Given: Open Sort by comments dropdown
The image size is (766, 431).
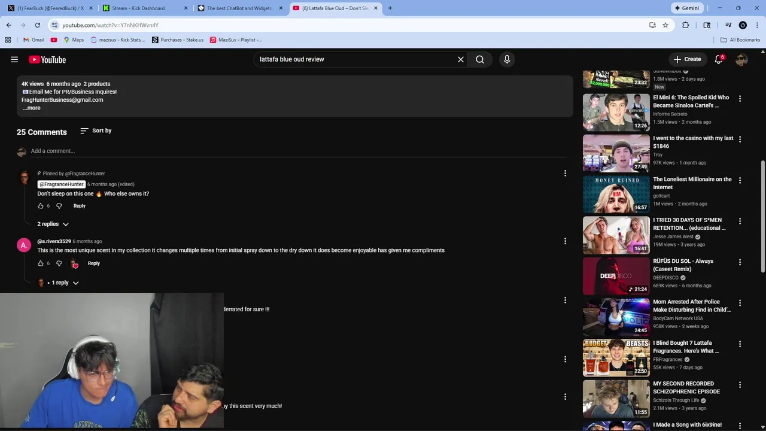Looking at the screenshot, I should point(96,130).
